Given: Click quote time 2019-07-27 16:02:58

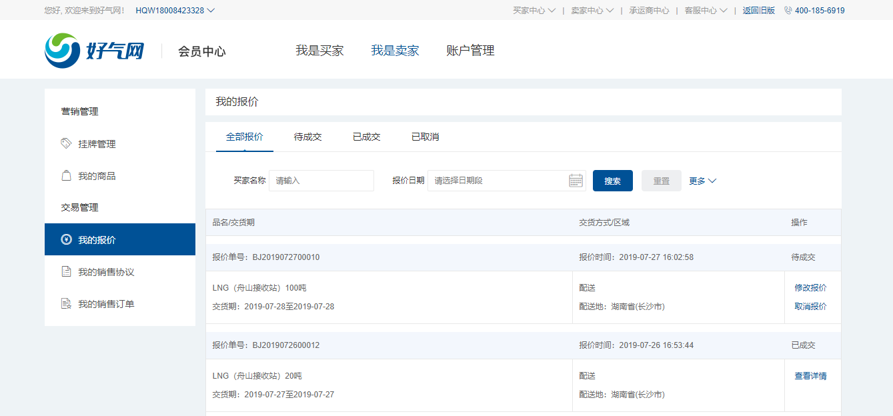Looking at the screenshot, I should click(x=656, y=257).
